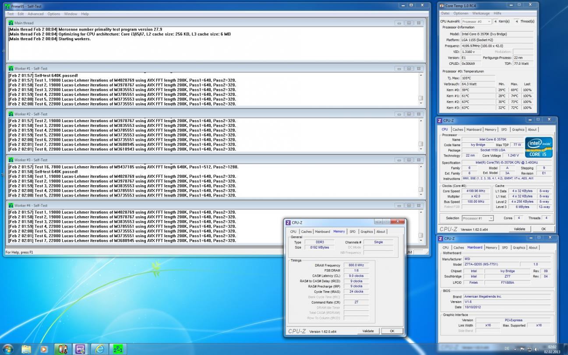Viewport: 568px width, 355px height.
Task: Open the Advanced menu in Prime95
Action: [35, 14]
